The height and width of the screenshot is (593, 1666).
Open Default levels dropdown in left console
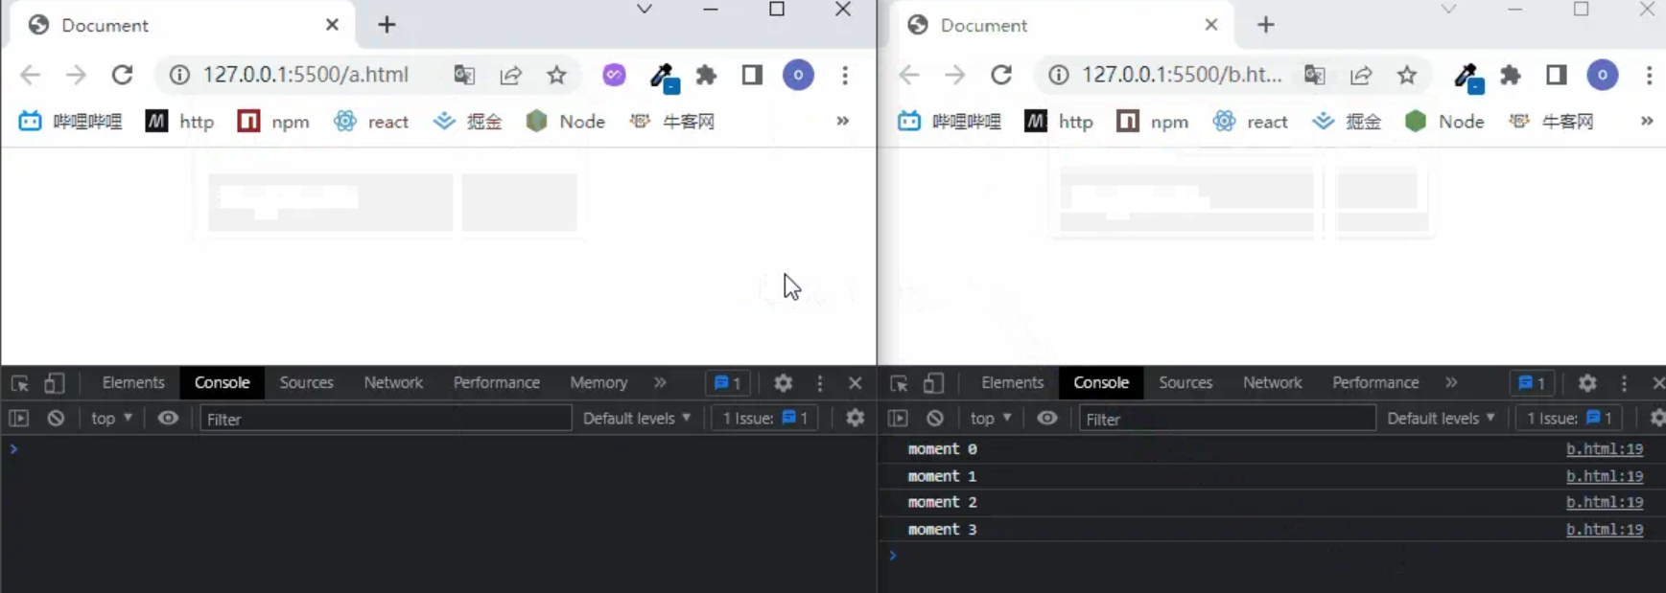[636, 419]
